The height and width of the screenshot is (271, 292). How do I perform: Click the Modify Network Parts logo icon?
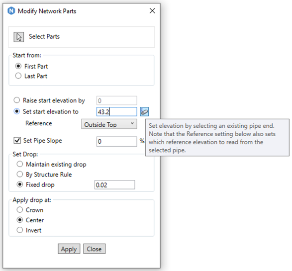coord(11,11)
